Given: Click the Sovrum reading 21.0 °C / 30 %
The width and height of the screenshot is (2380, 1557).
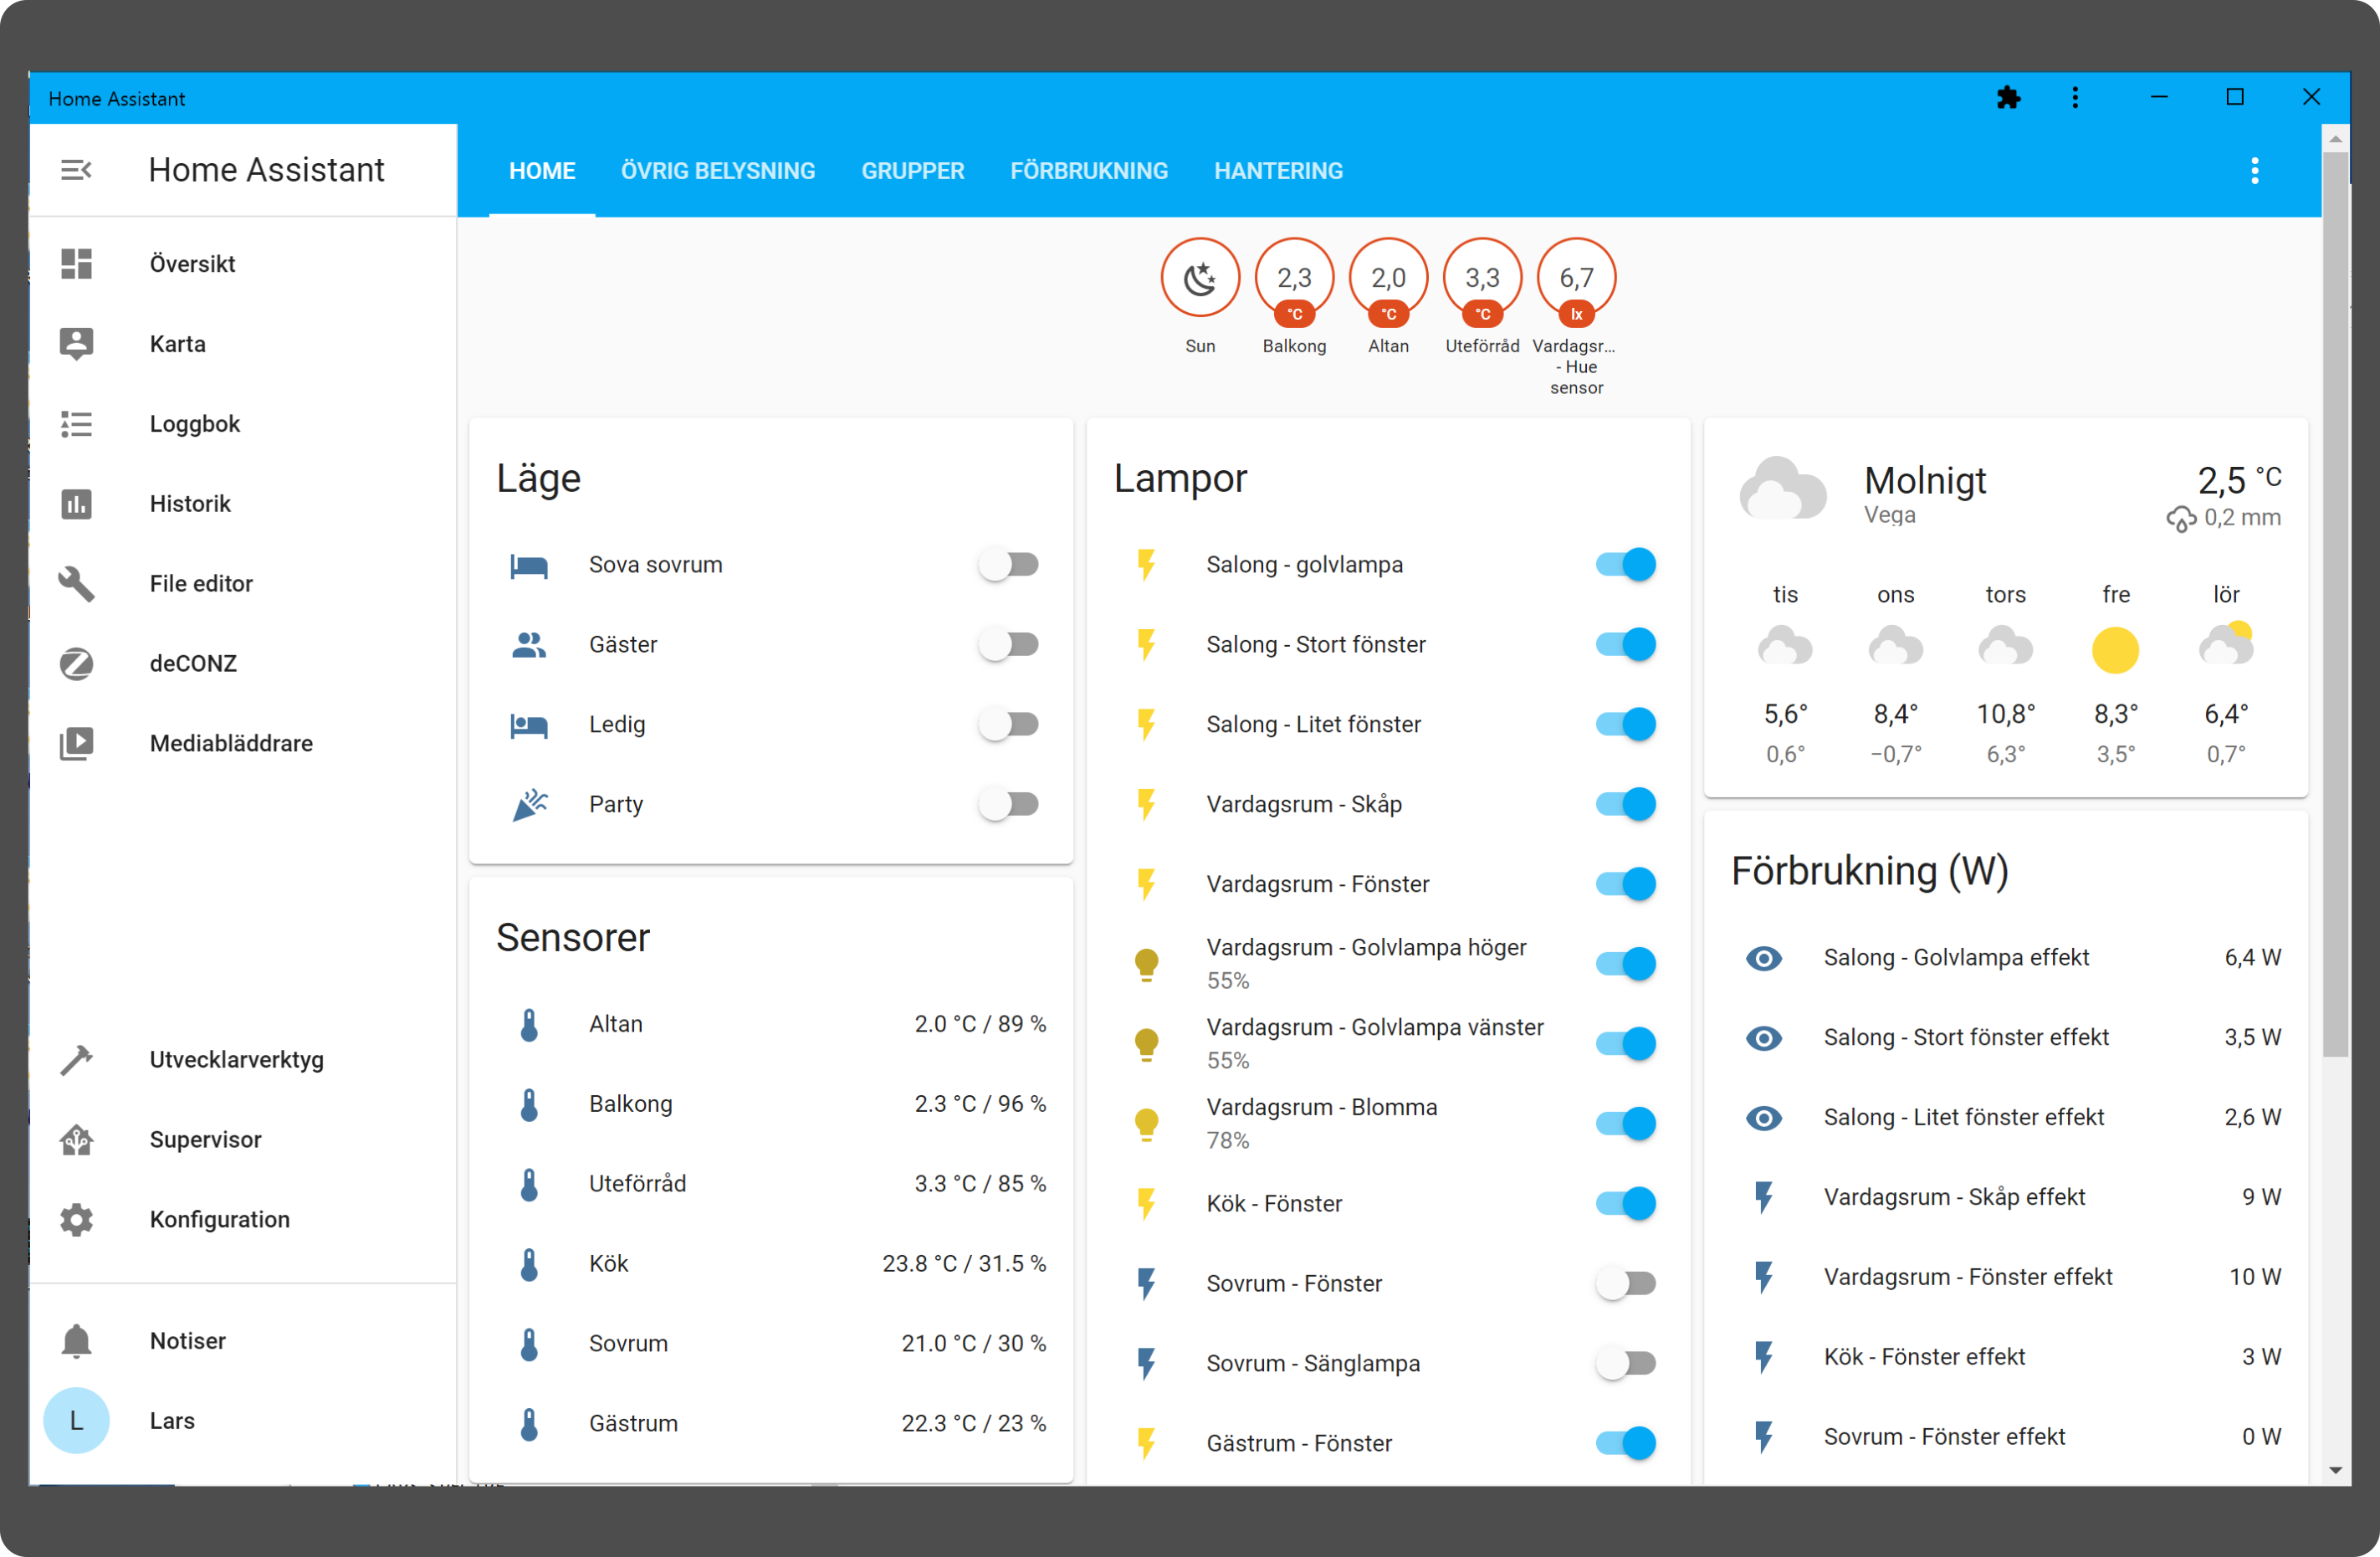Looking at the screenshot, I should pyautogui.click(x=973, y=1344).
